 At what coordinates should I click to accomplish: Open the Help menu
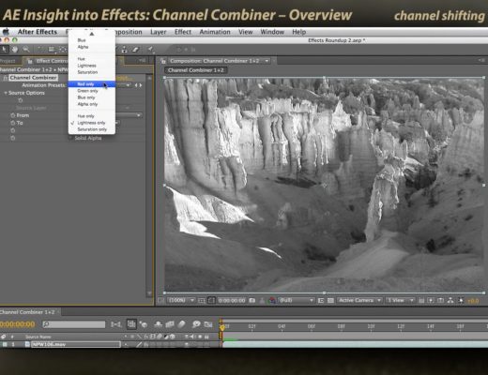298,32
